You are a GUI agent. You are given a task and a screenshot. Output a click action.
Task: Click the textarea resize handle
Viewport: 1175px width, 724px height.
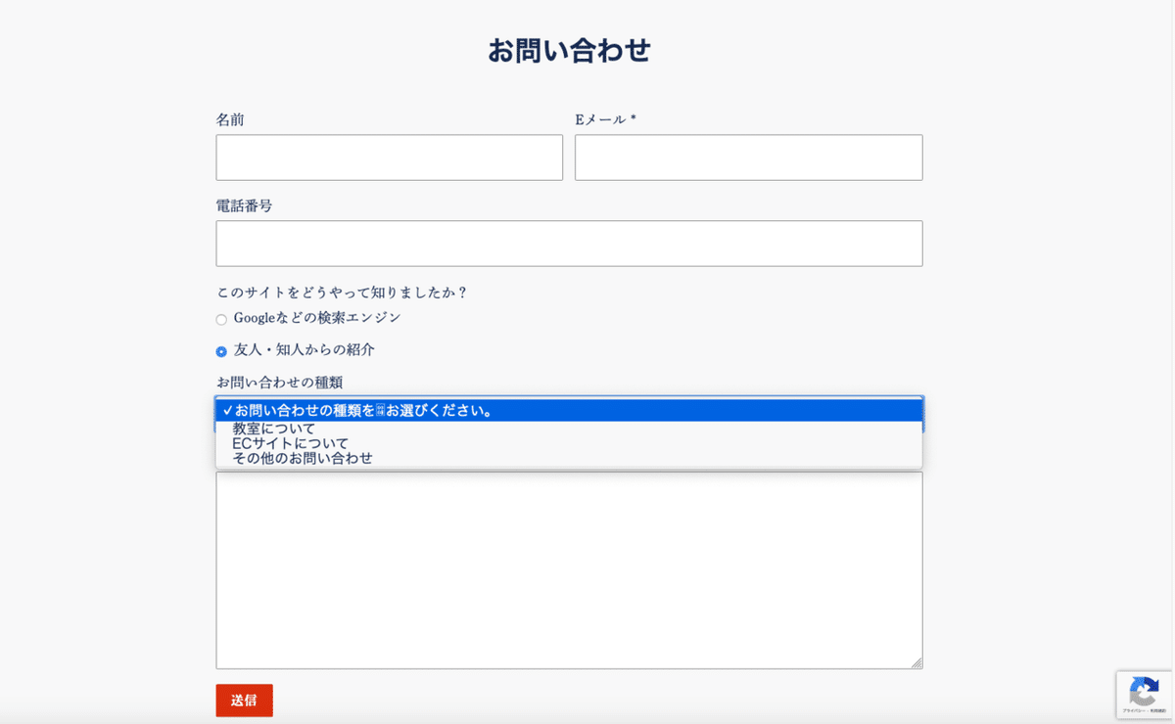(x=917, y=664)
